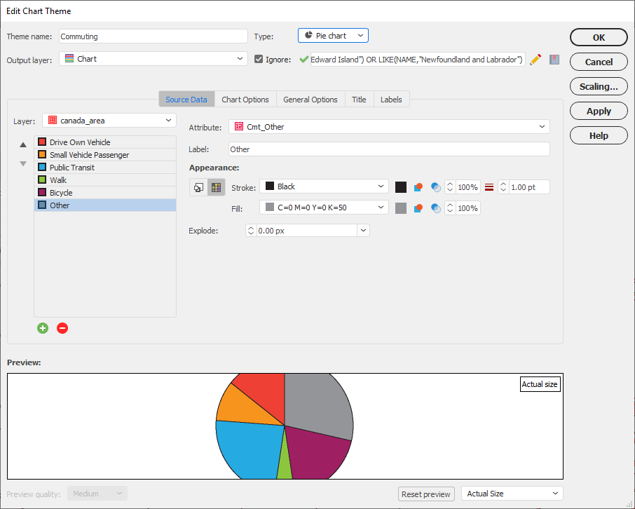Move selected item up with the up arrow

point(23,144)
